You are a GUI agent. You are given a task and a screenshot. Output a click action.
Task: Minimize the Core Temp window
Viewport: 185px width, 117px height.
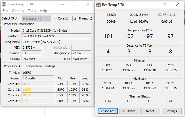62,5
